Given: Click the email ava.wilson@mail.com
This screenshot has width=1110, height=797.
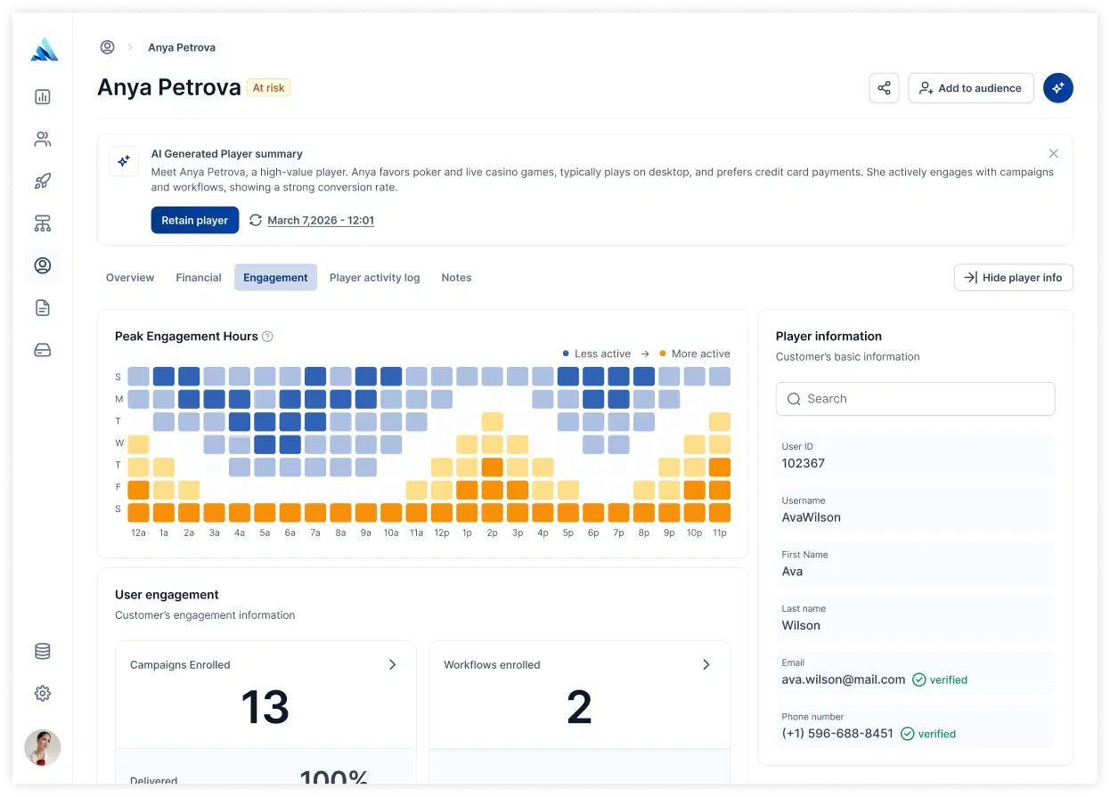Looking at the screenshot, I should [844, 679].
